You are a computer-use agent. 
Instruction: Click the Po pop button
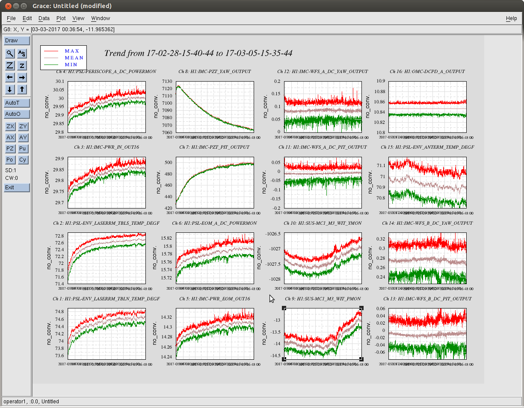point(10,159)
